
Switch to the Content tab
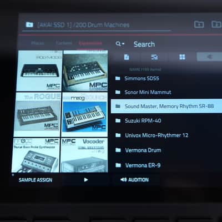click(64, 43)
